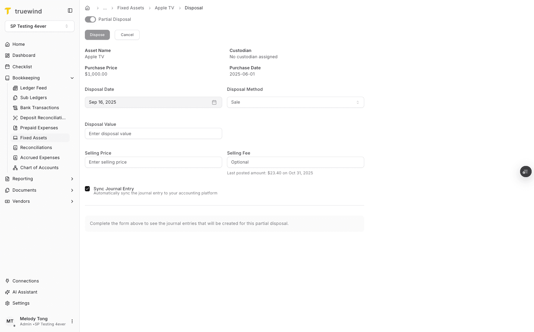Open the SP Testing 4ever workspace selector
534x332 pixels.
(x=40, y=26)
